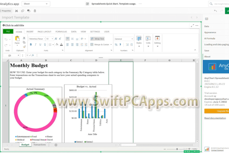Image resolution: width=229 pixels, height=153 pixels.
Task: Collapse the ribbon with the chevron
Action: 195,50
